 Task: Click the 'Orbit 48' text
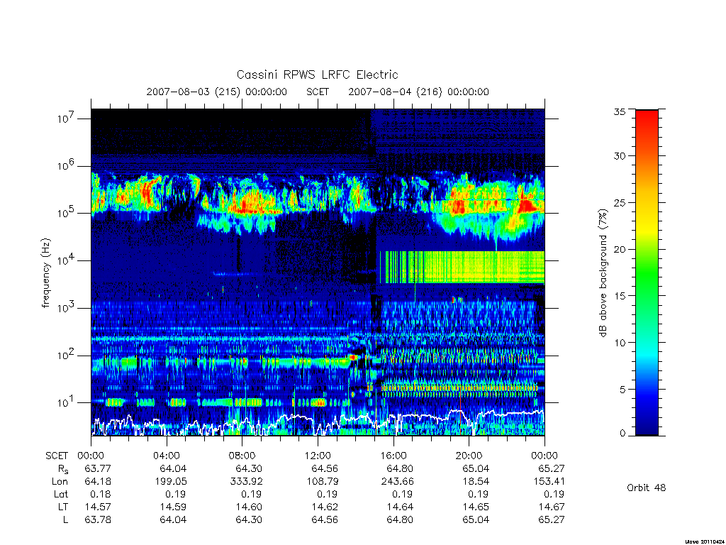click(x=647, y=488)
